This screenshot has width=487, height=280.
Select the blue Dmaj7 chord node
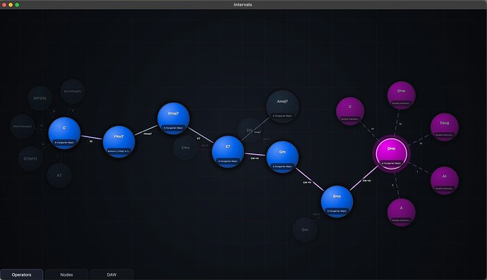pos(174,118)
